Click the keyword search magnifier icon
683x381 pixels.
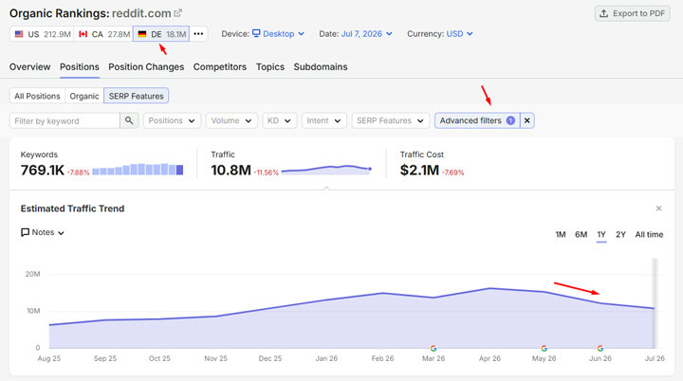click(x=129, y=120)
